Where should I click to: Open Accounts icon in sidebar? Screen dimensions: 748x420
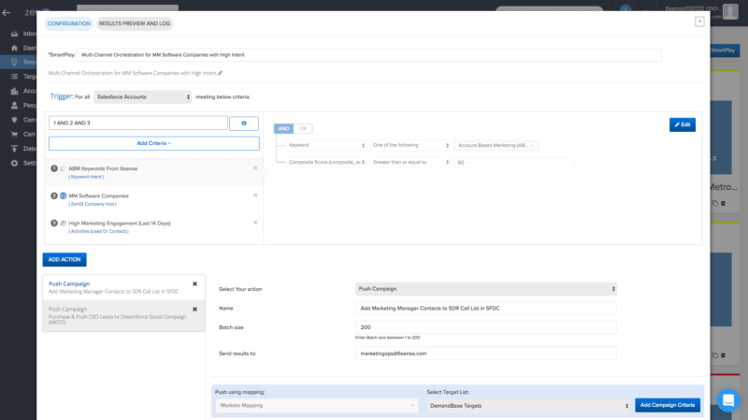(x=14, y=91)
